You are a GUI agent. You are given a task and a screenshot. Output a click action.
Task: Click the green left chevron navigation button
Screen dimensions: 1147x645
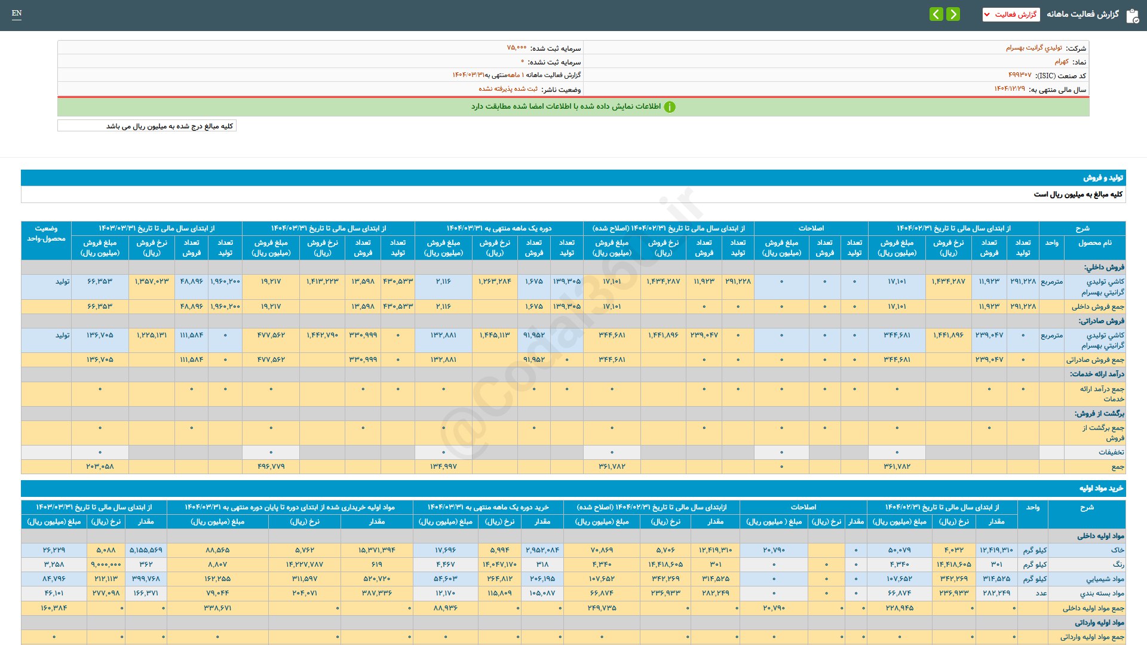click(936, 14)
